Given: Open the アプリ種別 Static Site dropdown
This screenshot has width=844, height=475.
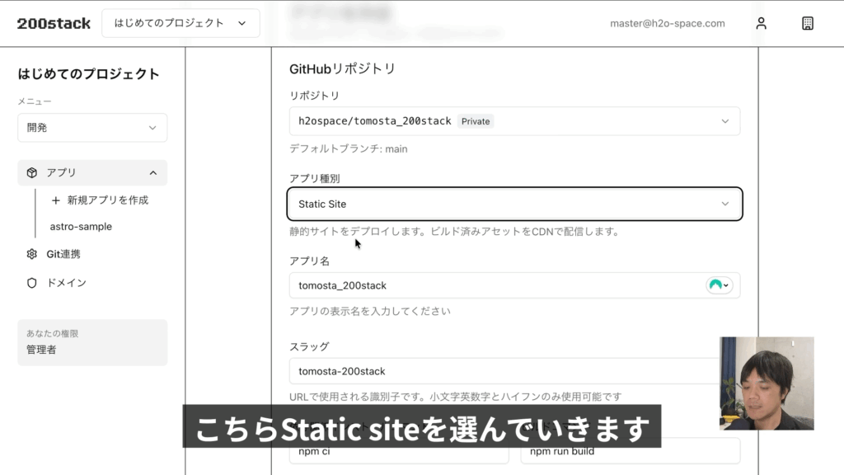Looking at the screenshot, I should point(514,204).
